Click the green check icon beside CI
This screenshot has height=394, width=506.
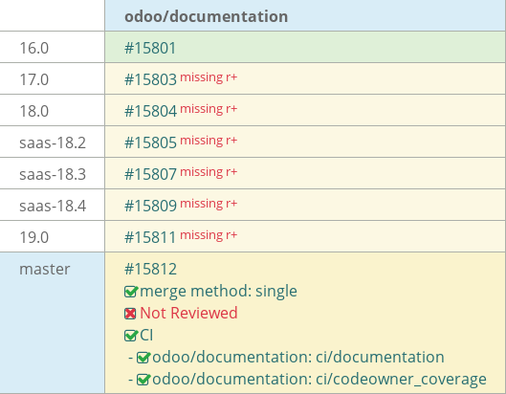131,336
